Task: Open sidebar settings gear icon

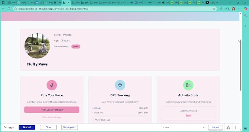Action: coord(246,128)
